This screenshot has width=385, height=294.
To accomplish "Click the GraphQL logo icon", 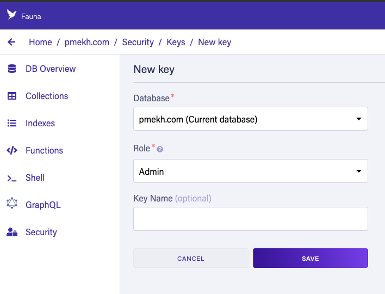I will 12,203.
